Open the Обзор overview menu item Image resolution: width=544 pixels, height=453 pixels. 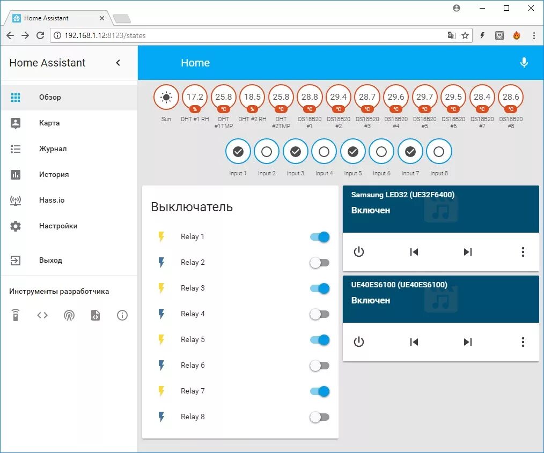pos(69,98)
